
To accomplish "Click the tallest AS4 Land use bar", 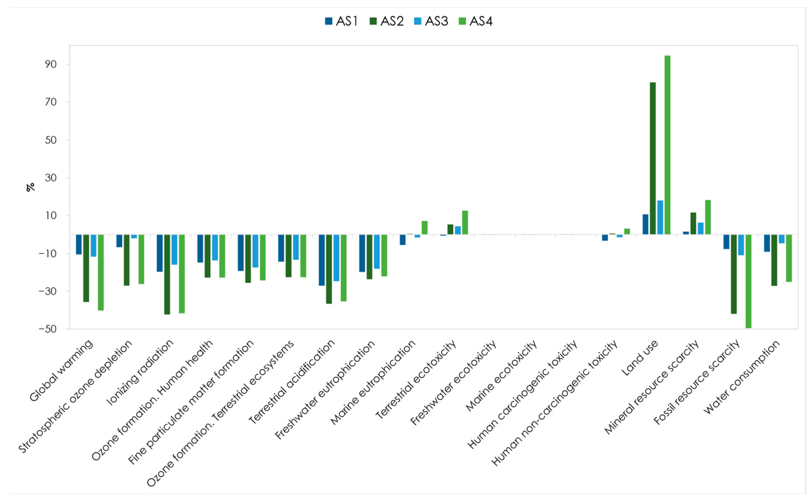I will click(x=667, y=145).
